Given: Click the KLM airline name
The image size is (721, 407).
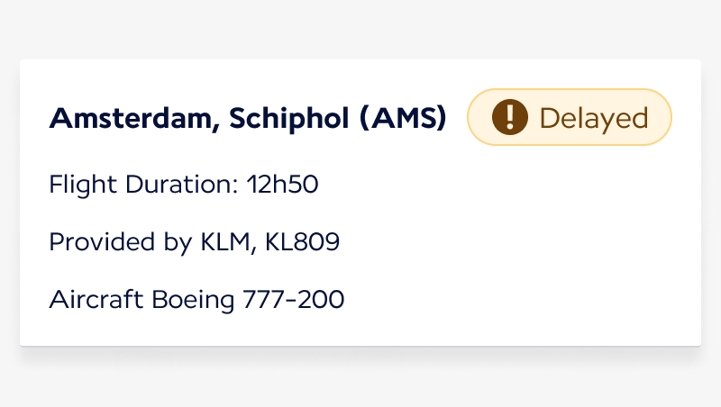Looking at the screenshot, I should pos(224,242).
